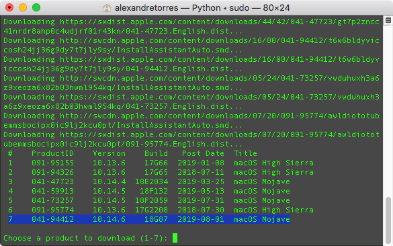Viewport: 393px width, 246px height.
Task: Click the 'Post Date' column header
Action: click(203, 153)
